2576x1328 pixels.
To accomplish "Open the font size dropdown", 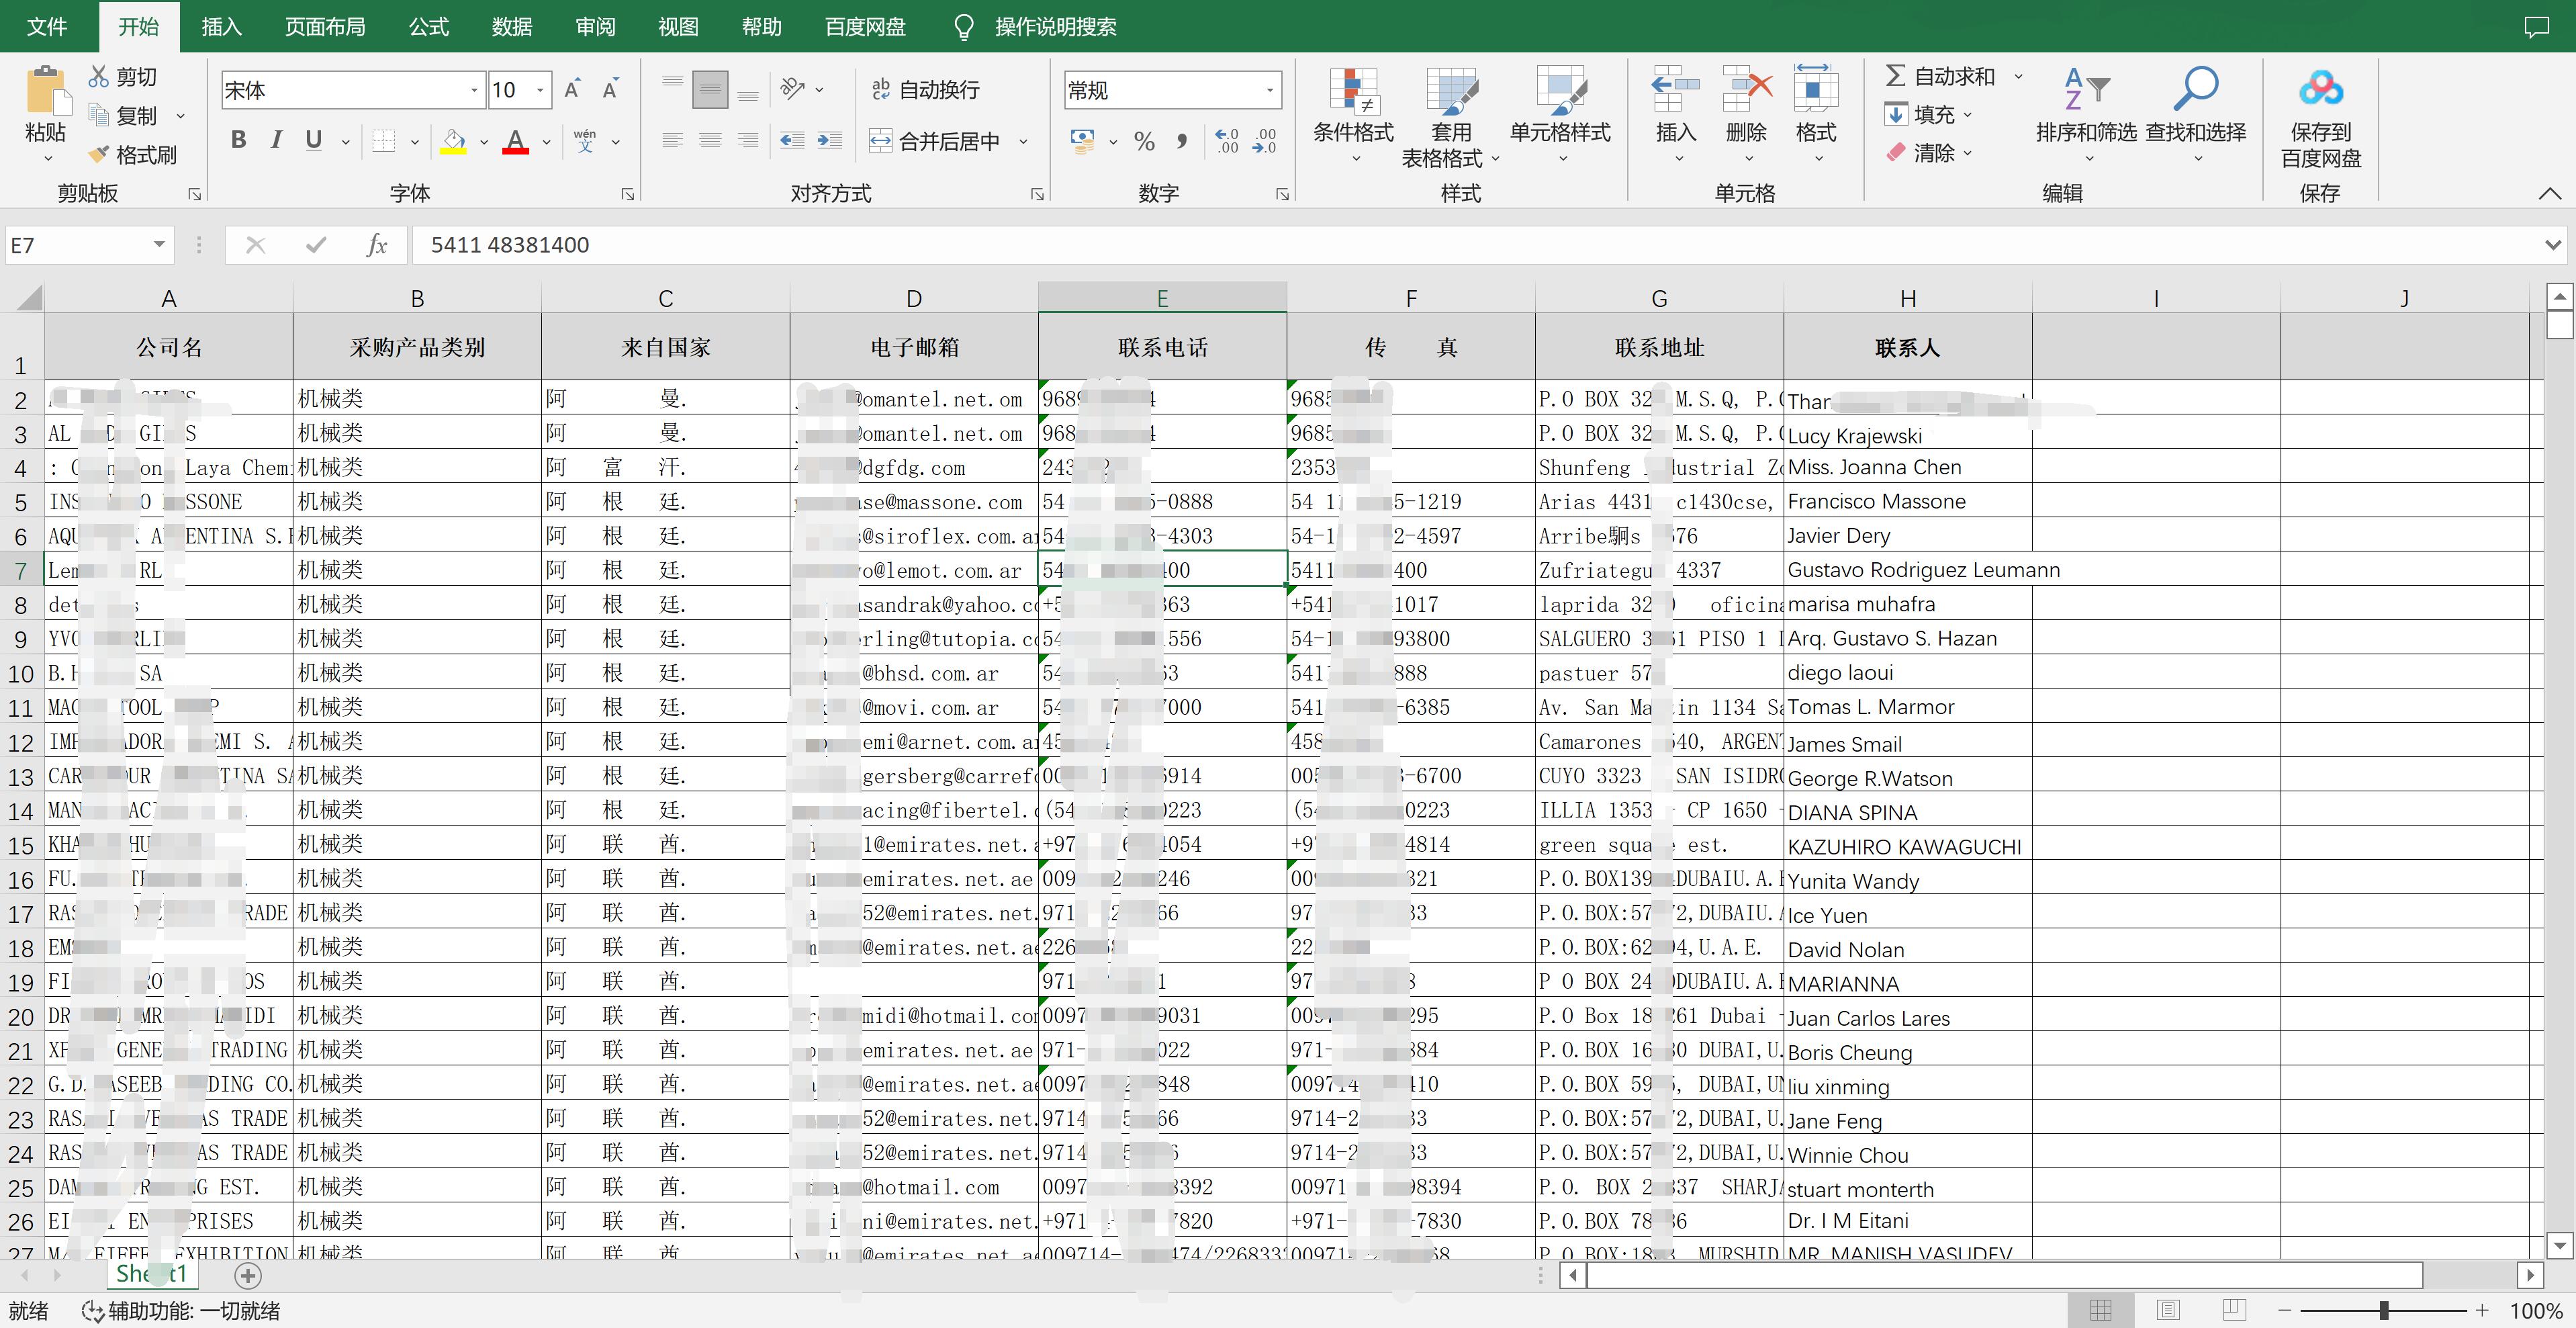I will [540, 90].
